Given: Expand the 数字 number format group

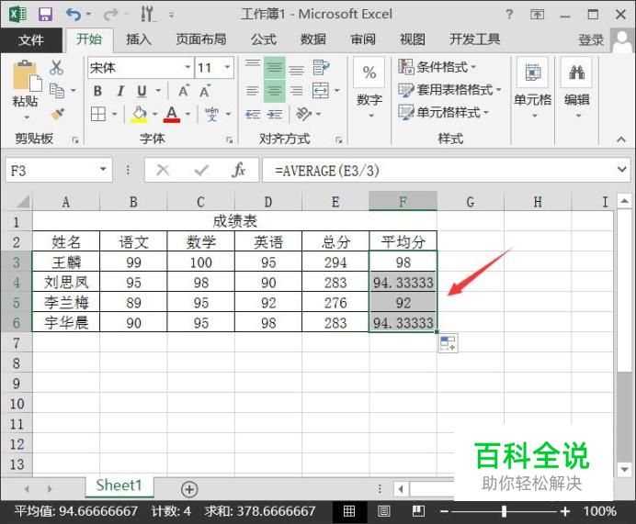Looking at the screenshot, I should click(369, 117).
